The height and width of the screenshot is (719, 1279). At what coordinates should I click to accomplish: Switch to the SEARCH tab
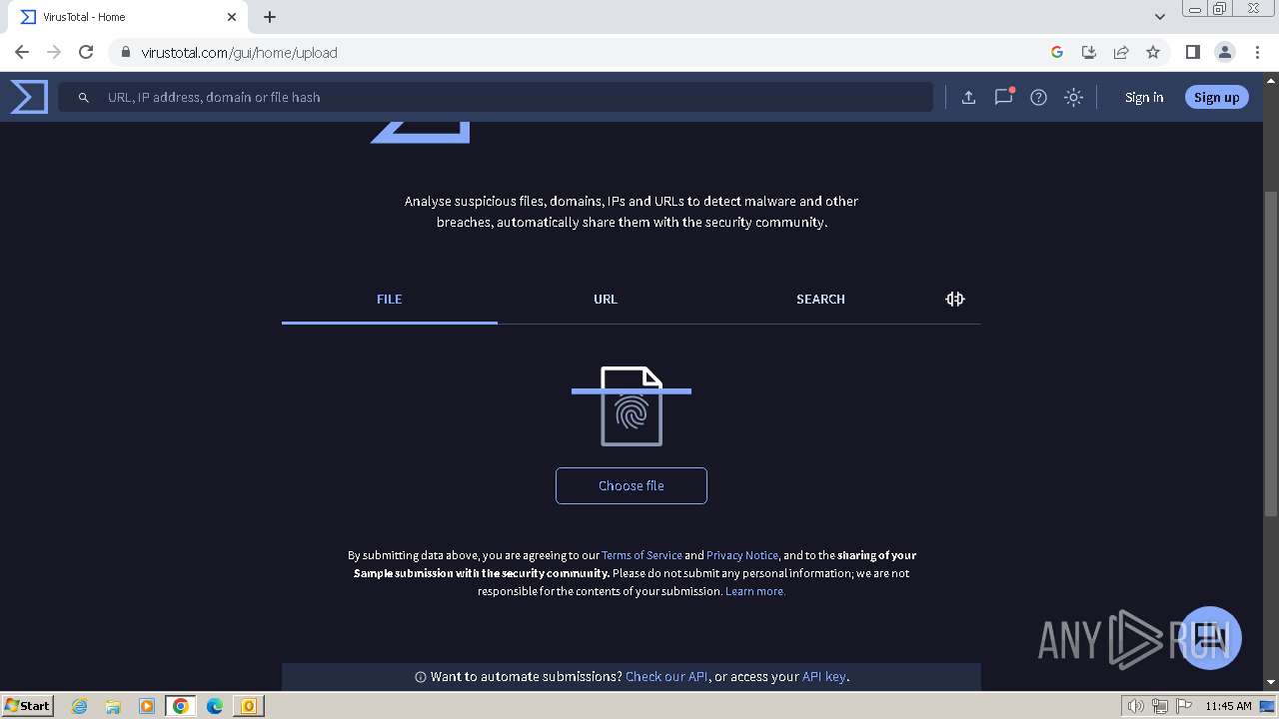pyautogui.click(x=820, y=299)
